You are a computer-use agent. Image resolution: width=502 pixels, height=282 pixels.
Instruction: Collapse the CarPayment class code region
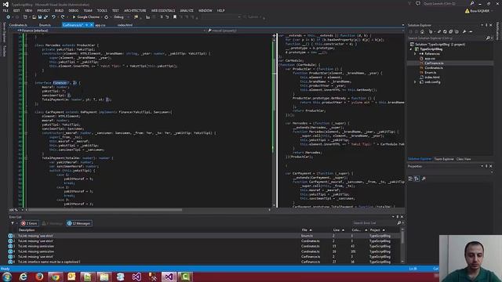(26, 112)
